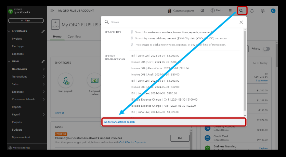Collapse the MENU section
The width and height of the screenshot is (286, 157).
coord(9,62)
